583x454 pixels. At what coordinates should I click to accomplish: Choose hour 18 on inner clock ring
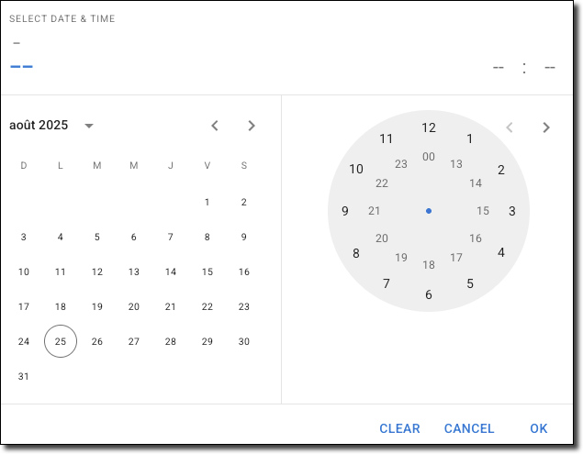click(429, 265)
